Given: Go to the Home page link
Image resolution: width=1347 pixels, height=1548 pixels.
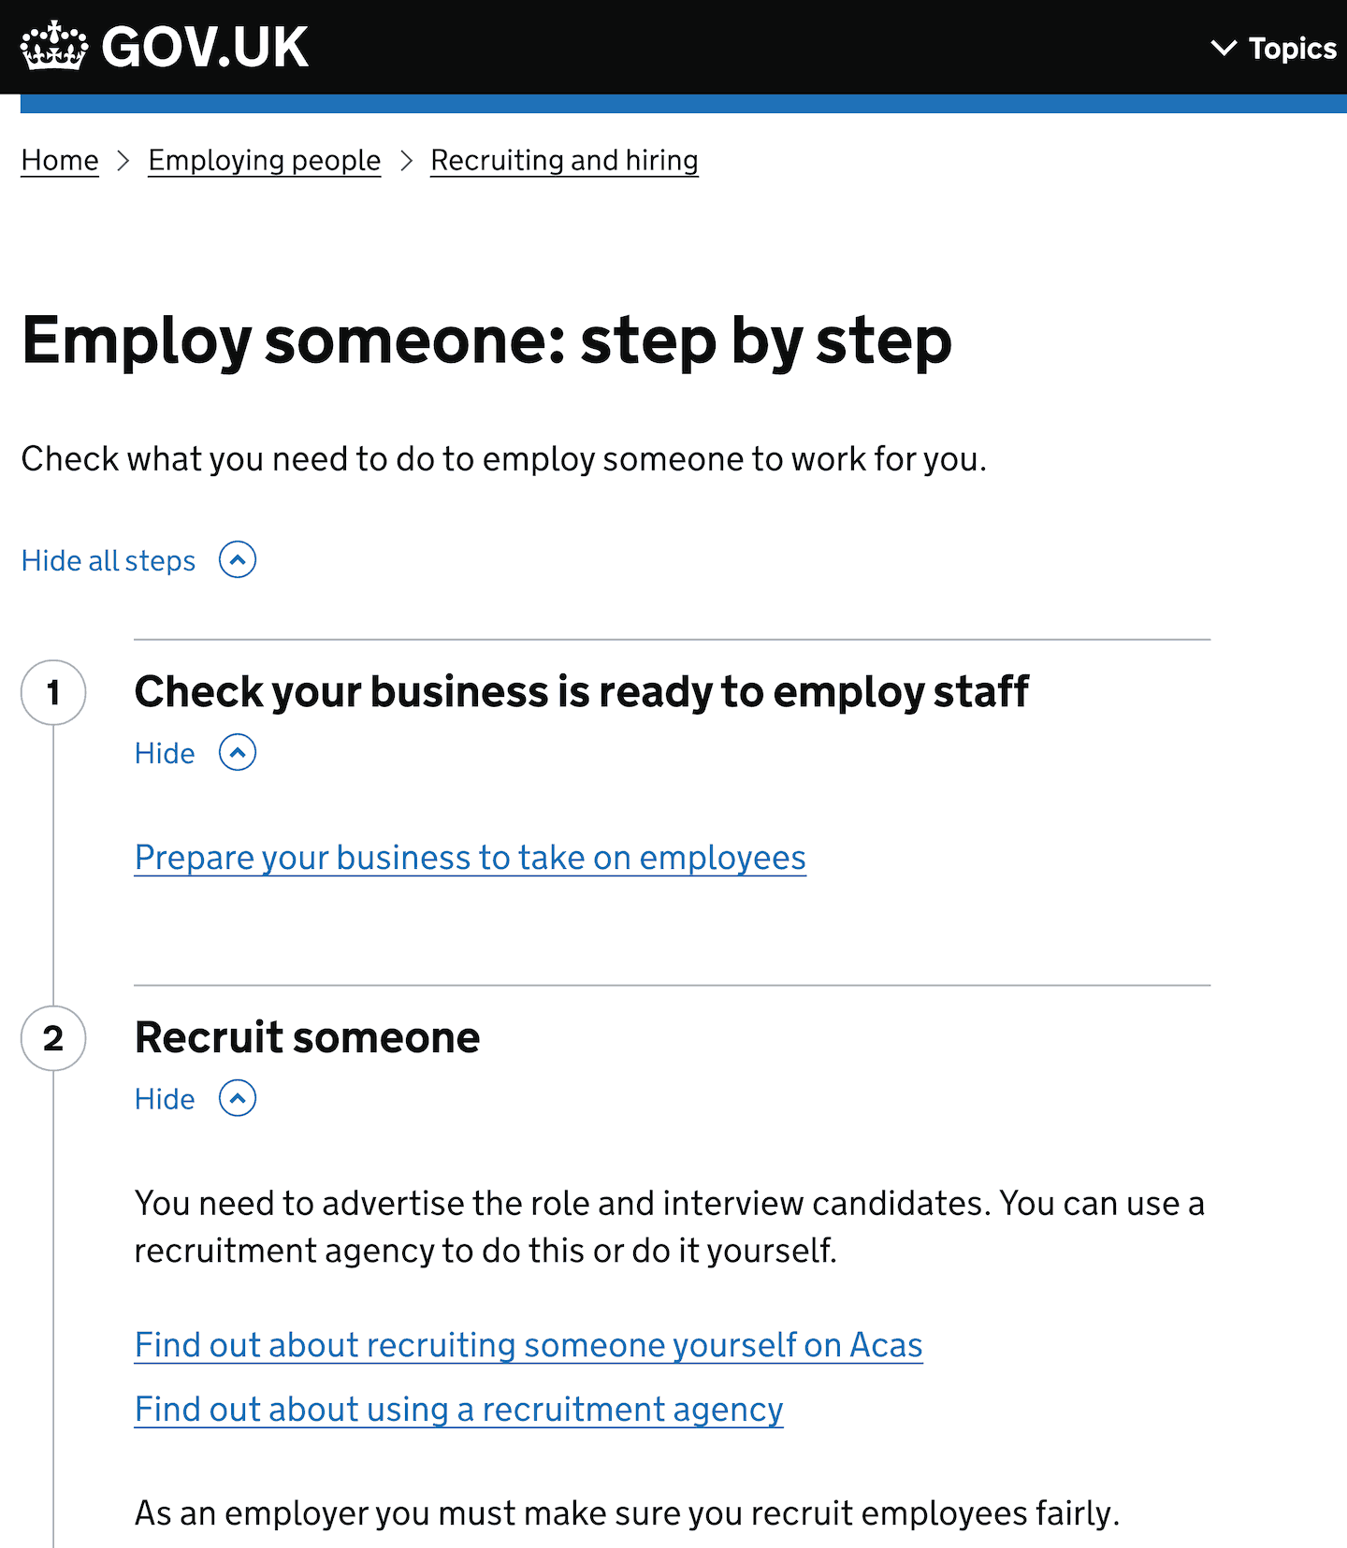Looking at the screenshot, I should click(x=59, y=160).
